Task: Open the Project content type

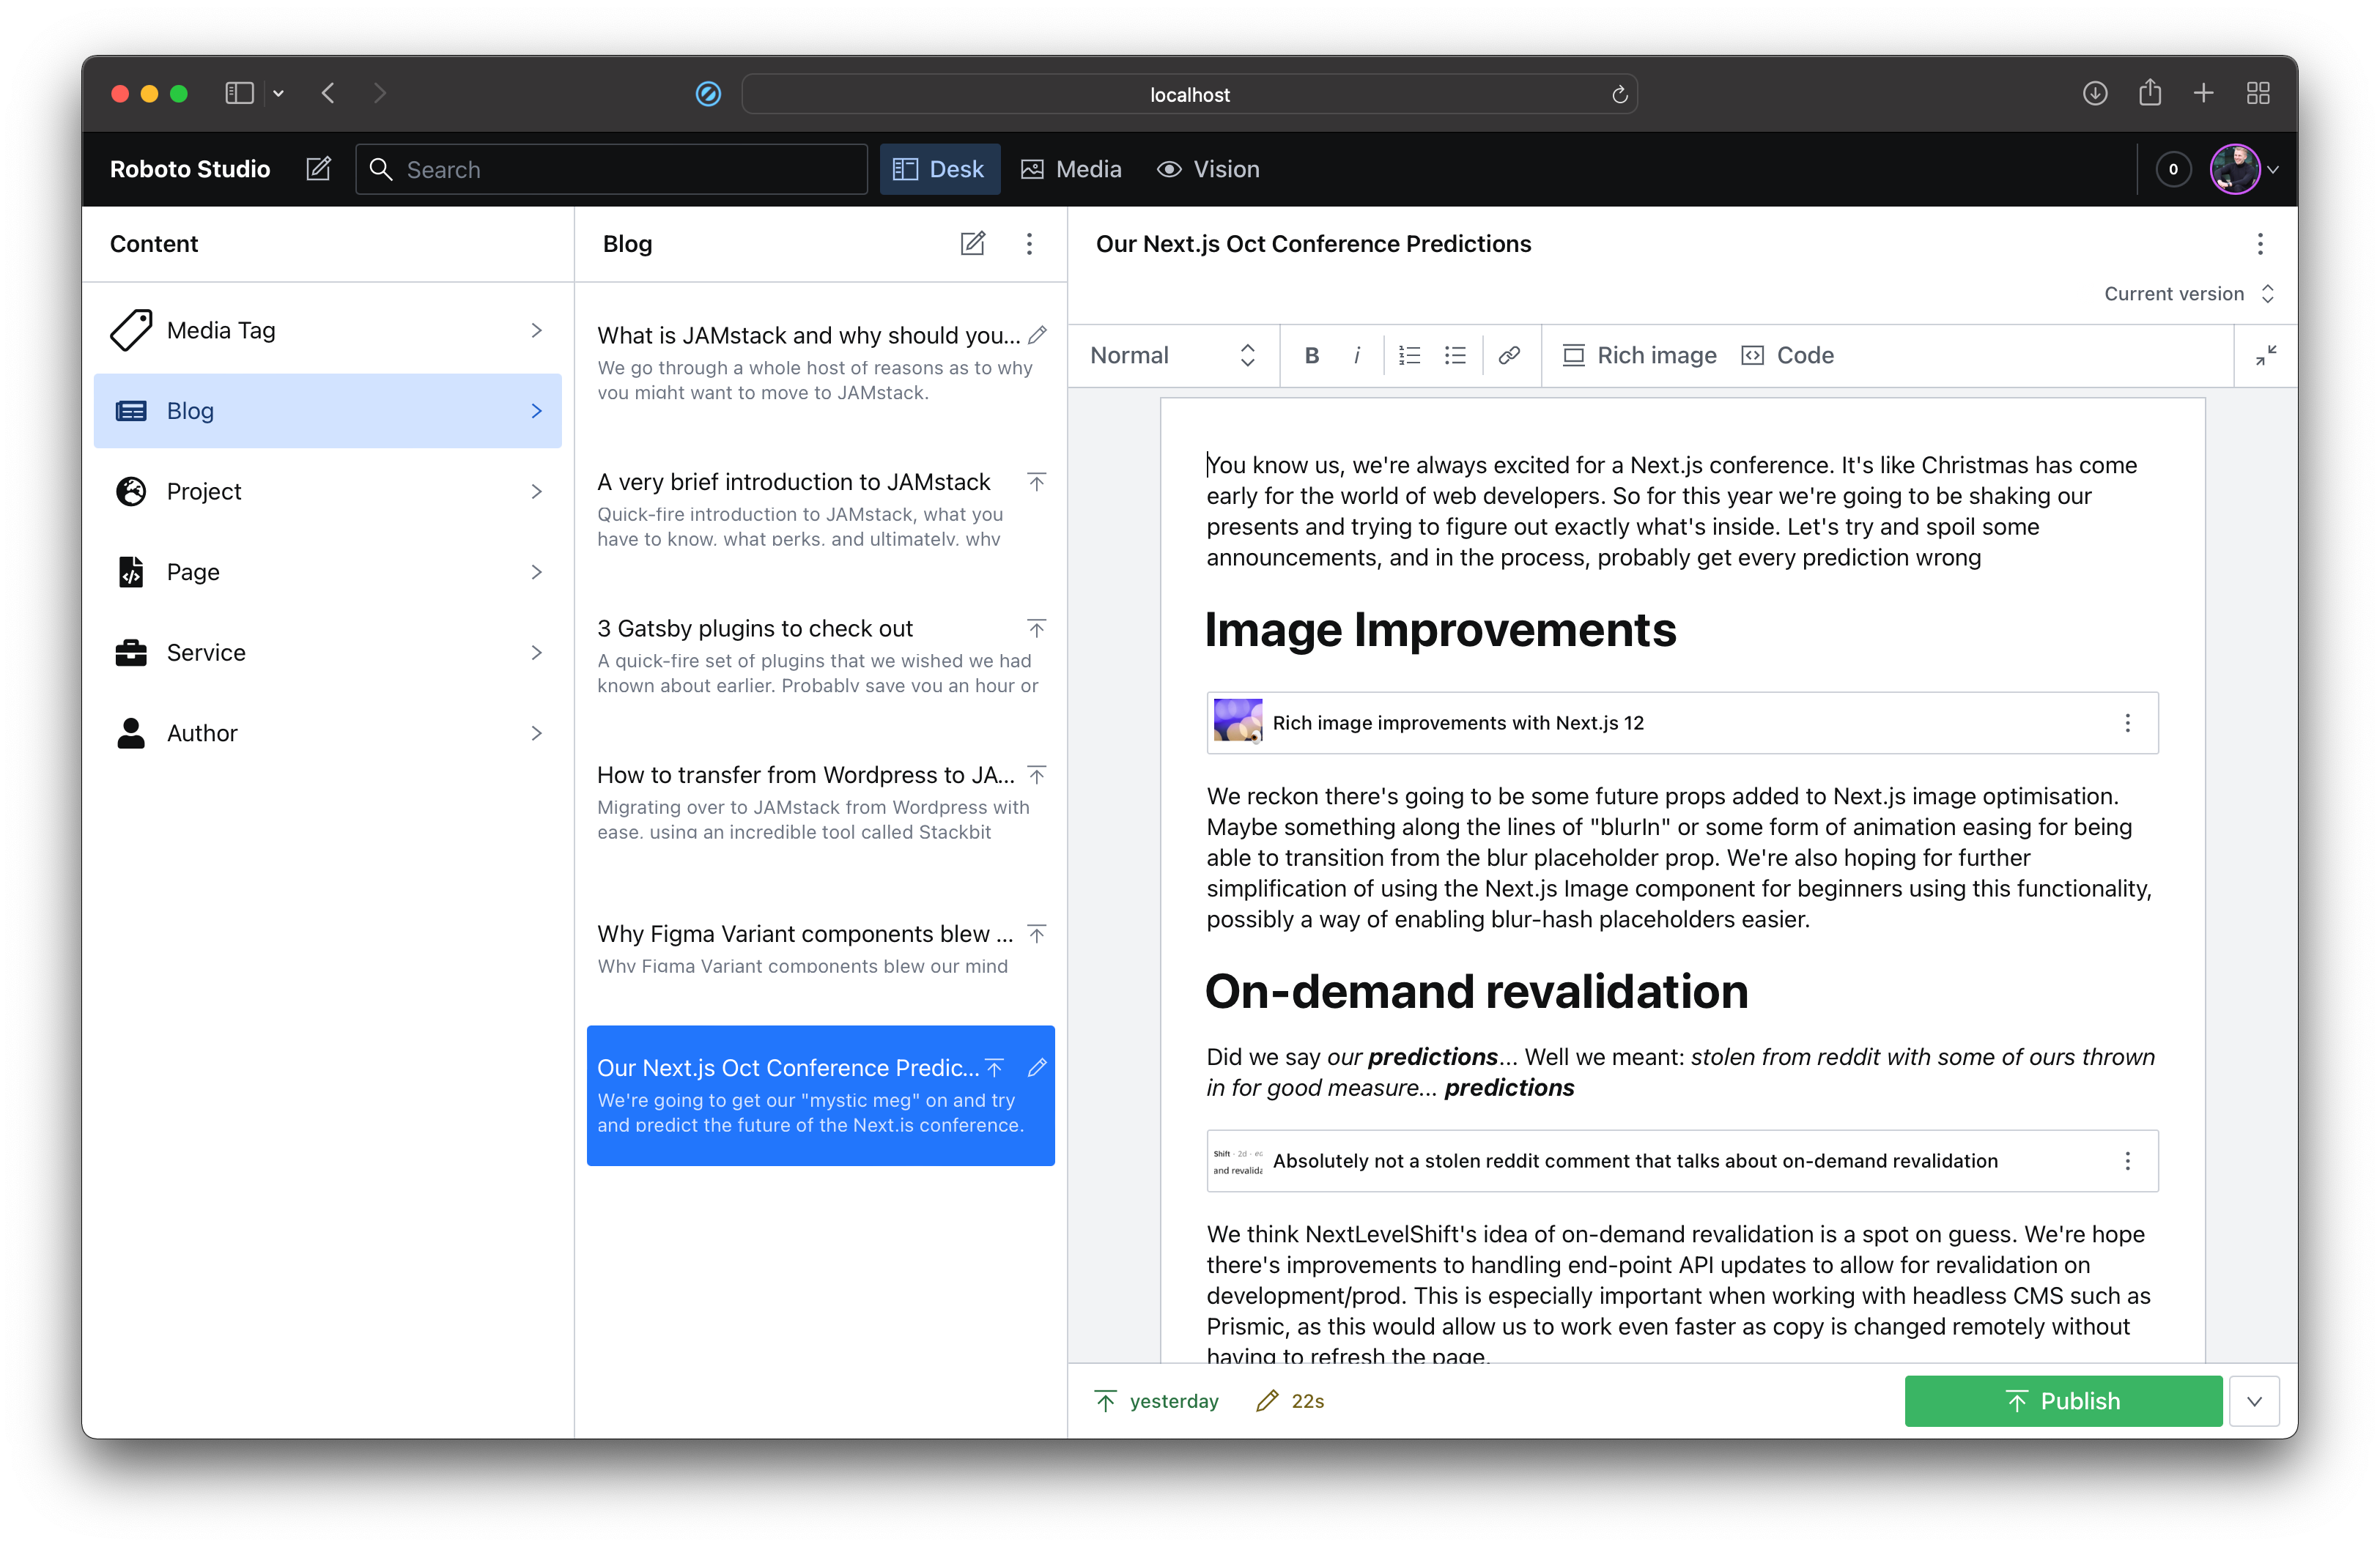Action: point(327,491)
